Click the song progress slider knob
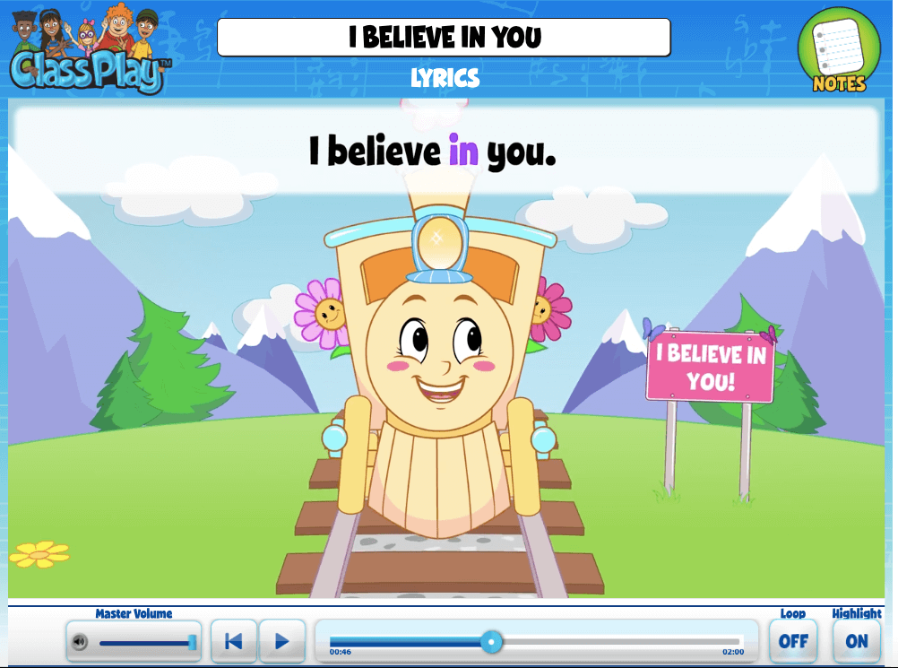Screen dimensions: 898x668 point(491,642)
